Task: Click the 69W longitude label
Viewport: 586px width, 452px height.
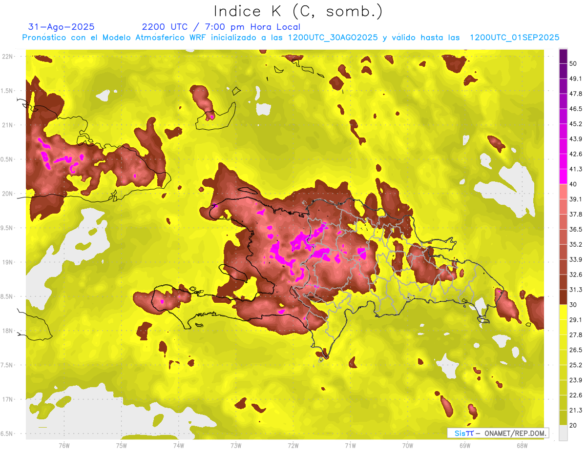Action: pyautogui.click(x=464, y=446)
